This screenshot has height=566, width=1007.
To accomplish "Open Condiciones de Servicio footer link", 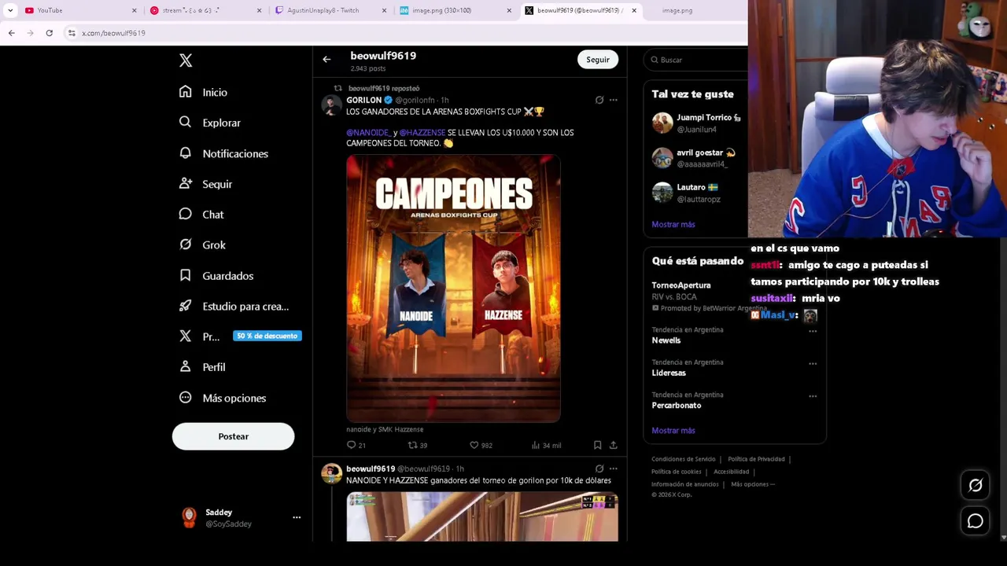I will [x=684, y=459].
